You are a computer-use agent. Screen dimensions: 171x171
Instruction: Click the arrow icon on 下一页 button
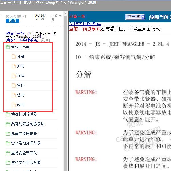pos(143,17)
